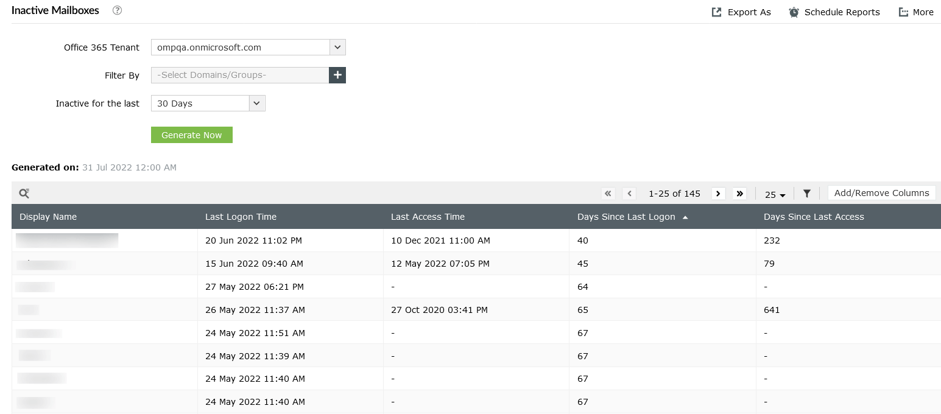Screen dimensions: 941x414
Task: Open the Inactive for the last dropdown
Action: coord(257,103)
